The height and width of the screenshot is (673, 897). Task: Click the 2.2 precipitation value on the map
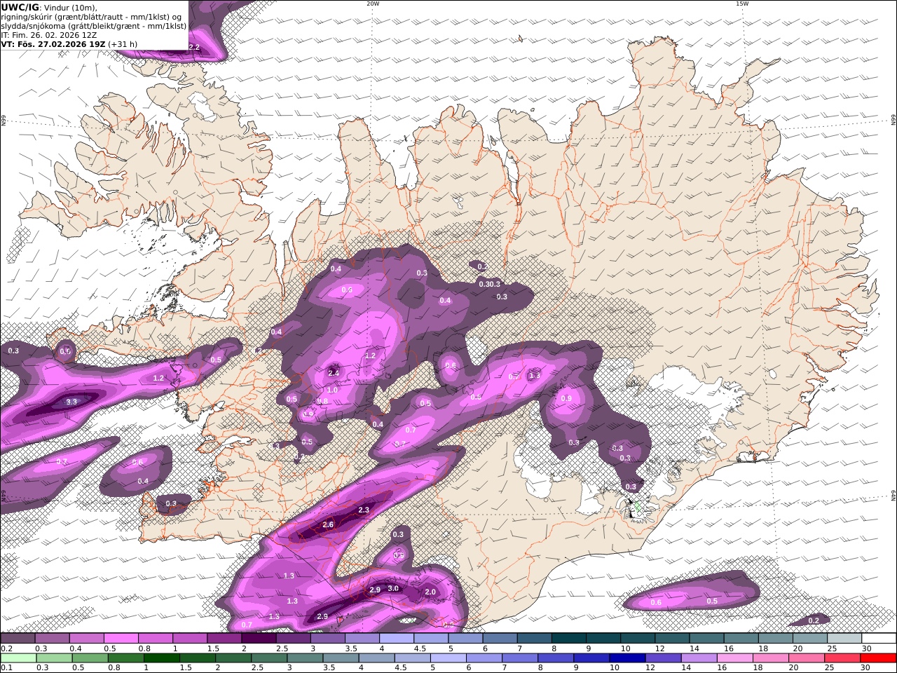click(194, 47)
